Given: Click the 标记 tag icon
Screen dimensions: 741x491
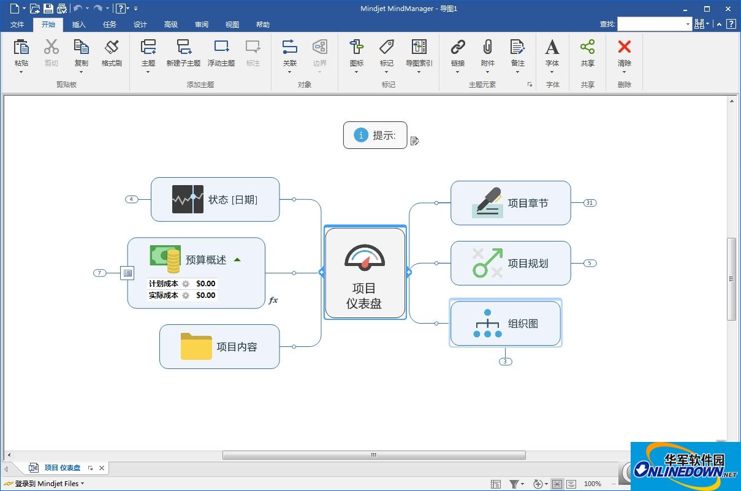Looking at the screenshot, I should pyautogui.click(x=387, y=47).
